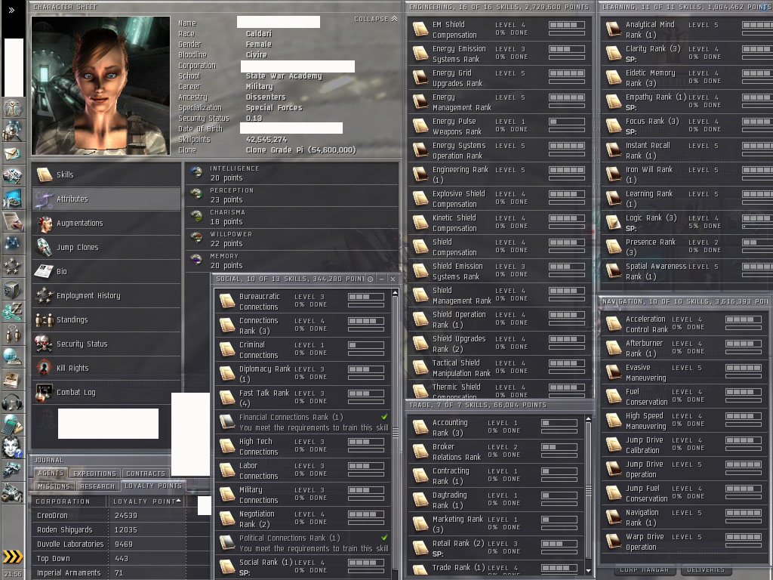Sort by Loyalty Points column arrow
773x580 pixels.
coord(178,501)
